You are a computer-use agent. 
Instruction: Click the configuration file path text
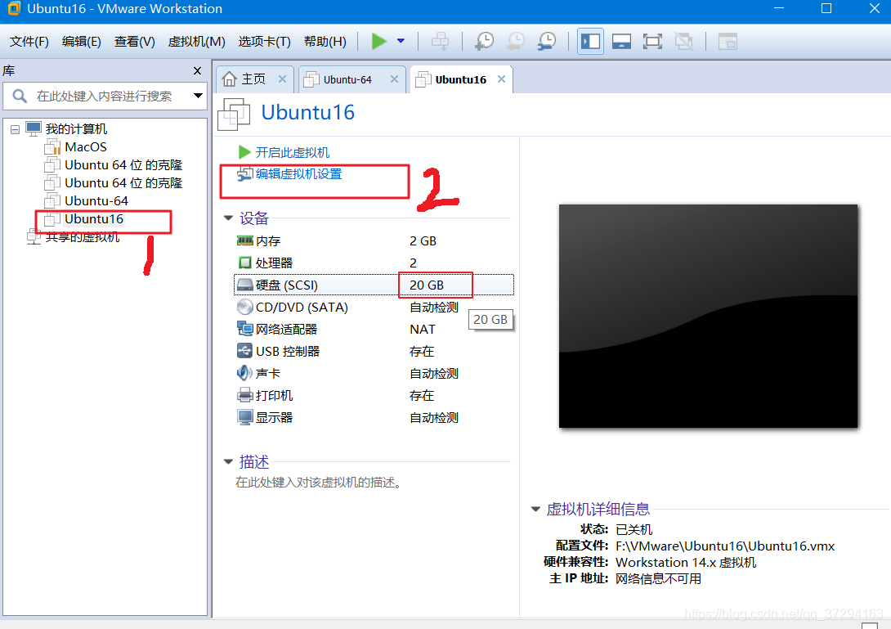[725, 546]
